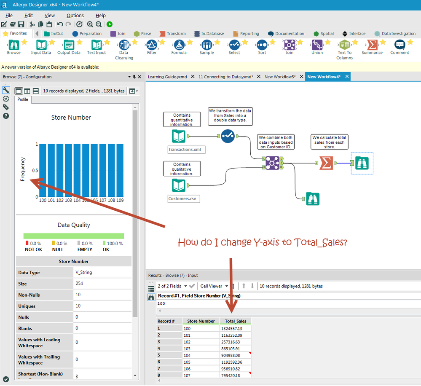421x386 pixels.
Task: Select the Transactions.xml input node
Action: pyautogui.click(x=179, y=137)
